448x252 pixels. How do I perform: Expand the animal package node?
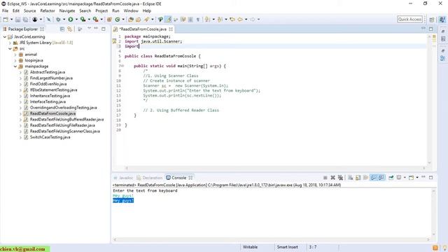(x=15, y=55)
